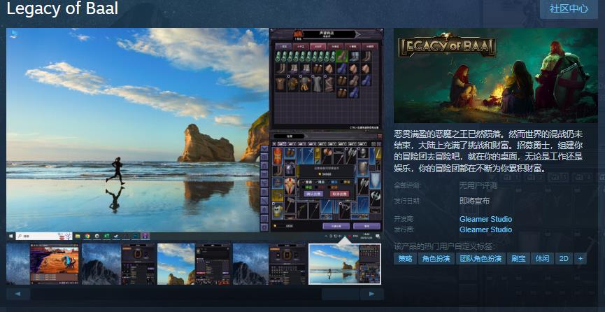
Task: Click the plus button after the tags
Action: pos(581,258)
